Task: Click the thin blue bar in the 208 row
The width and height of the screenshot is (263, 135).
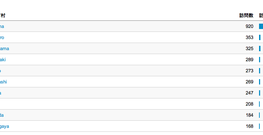Action: pyautogui.click(x=259, y=104)
